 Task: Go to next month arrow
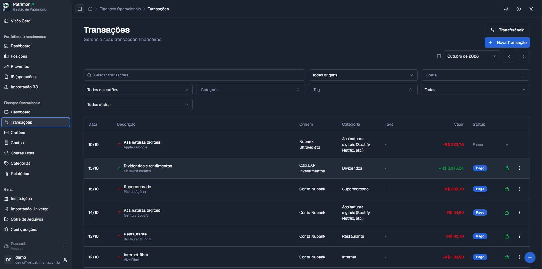(524, 56)
